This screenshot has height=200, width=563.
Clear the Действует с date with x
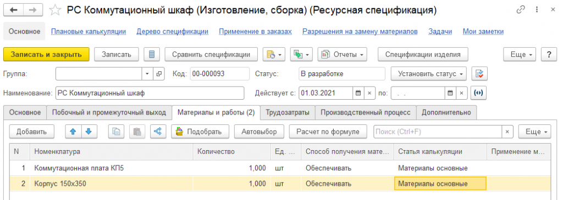pyautogui.click(x=369, y=93)
